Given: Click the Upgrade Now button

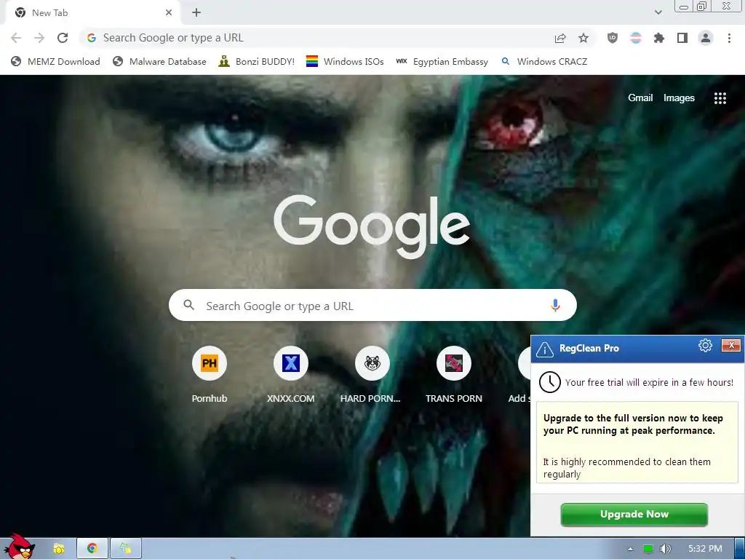Looking at the screenshot, I should tap(634, 515).
